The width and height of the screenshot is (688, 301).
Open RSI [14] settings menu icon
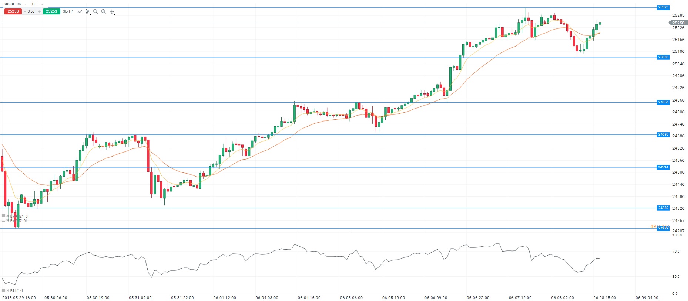[x=3, y=290]
